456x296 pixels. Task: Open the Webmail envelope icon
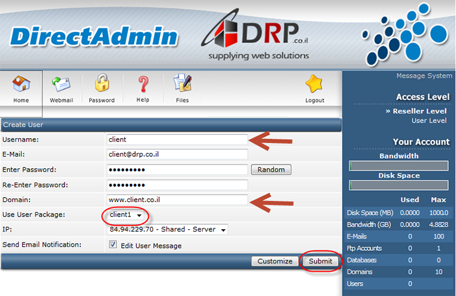pos(61,84)
